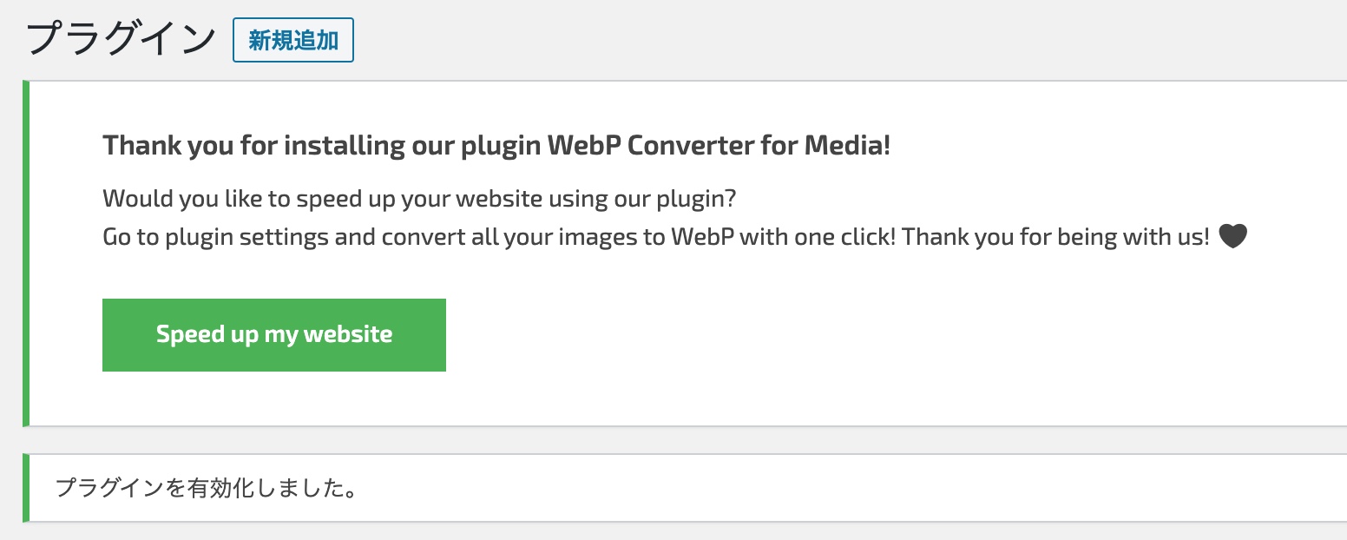The image size is (1347, 540).
Task: Click the プラグイン page heading
Action: (x=121, y=39)
